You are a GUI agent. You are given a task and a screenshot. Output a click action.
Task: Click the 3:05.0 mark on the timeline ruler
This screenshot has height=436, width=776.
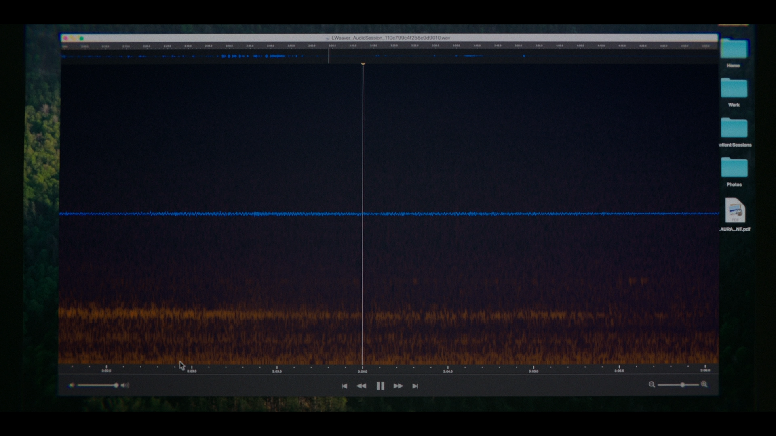point(533,369)
